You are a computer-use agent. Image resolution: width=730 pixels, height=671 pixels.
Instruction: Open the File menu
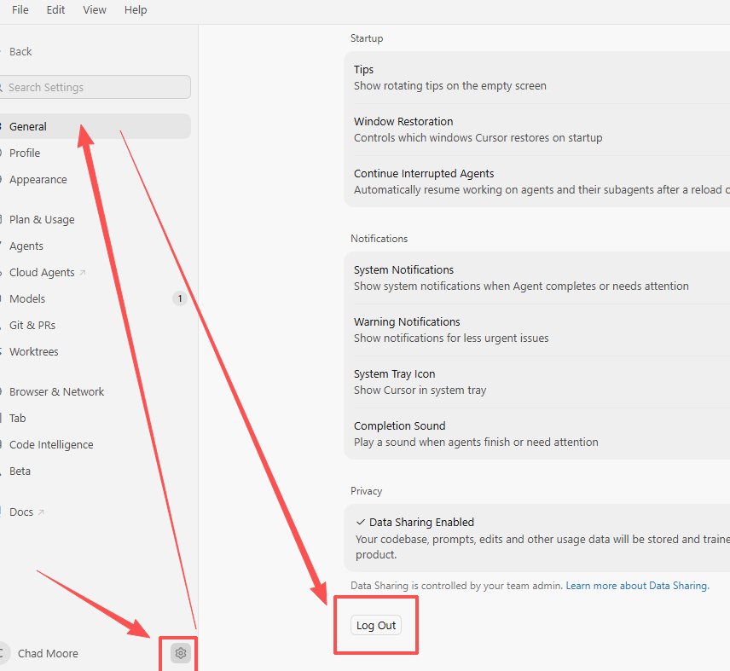point(20,9)
